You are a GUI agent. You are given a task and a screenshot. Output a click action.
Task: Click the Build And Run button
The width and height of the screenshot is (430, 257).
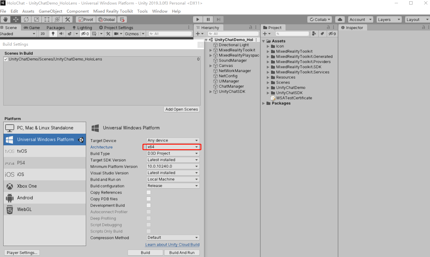182,253
